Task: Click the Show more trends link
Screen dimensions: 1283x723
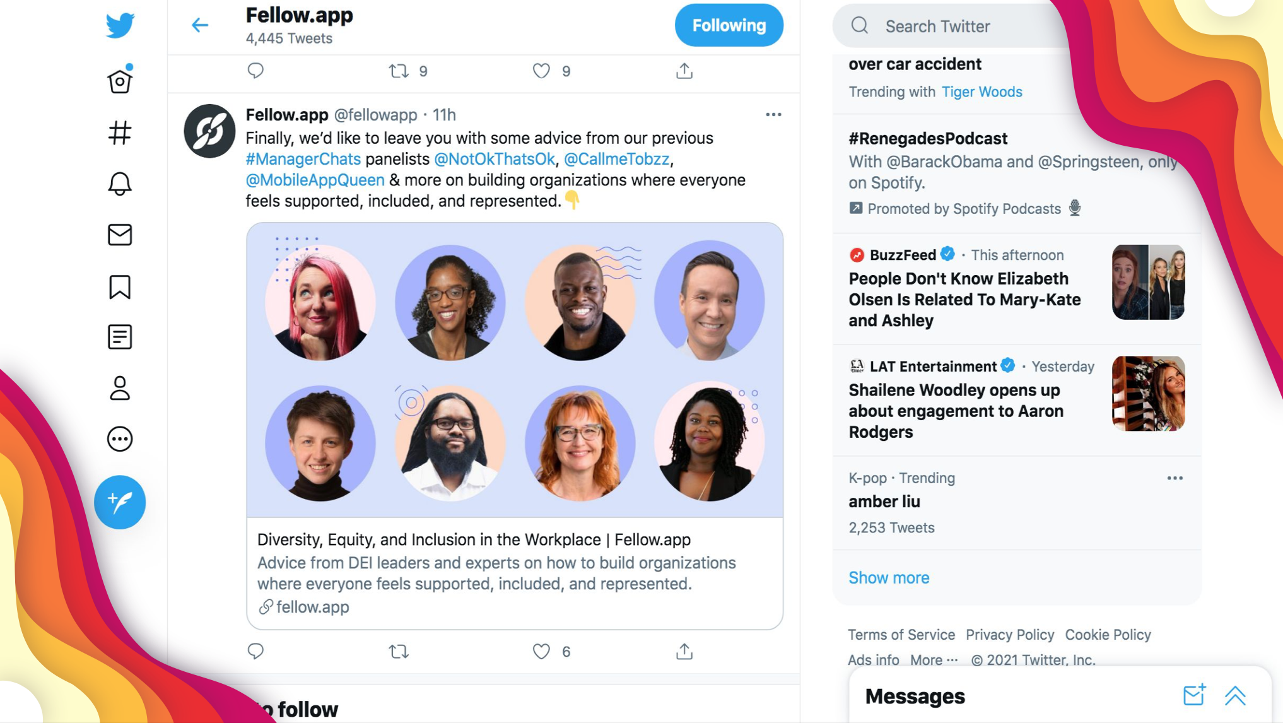Action: [888, 577]
